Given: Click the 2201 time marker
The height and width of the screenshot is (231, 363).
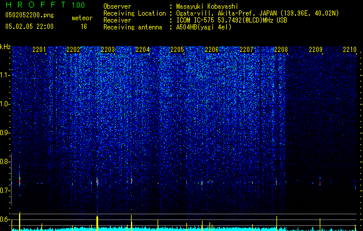Looking at the screenshot, I should [x=39, y=50].
